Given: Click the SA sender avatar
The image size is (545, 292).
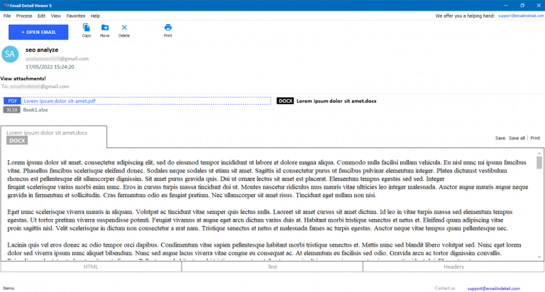Looking at the screenshot, I should click(10, 55).
